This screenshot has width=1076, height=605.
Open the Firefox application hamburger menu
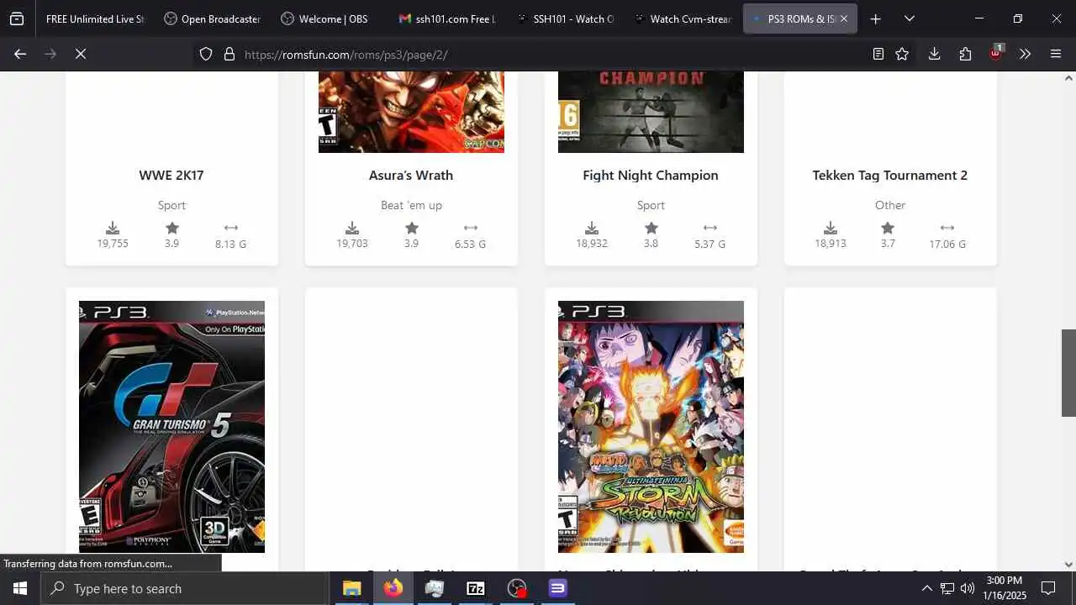[1056, 54]
